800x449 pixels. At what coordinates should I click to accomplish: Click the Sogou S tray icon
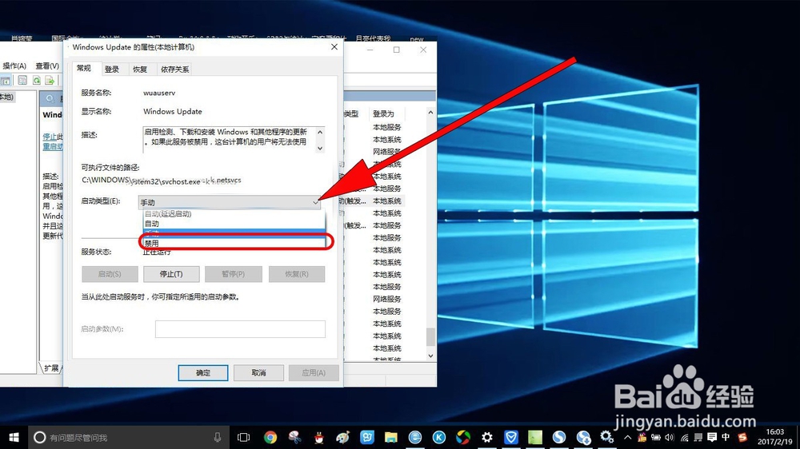[742, 437]
